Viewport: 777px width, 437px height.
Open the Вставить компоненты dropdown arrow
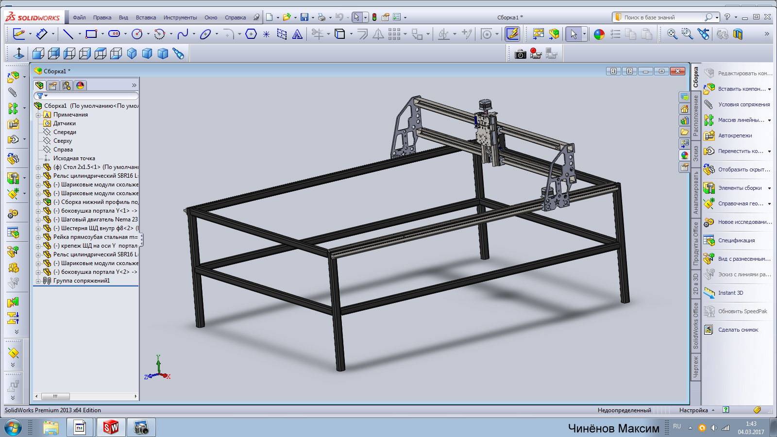pyautogui.click(x=770, y=89)
